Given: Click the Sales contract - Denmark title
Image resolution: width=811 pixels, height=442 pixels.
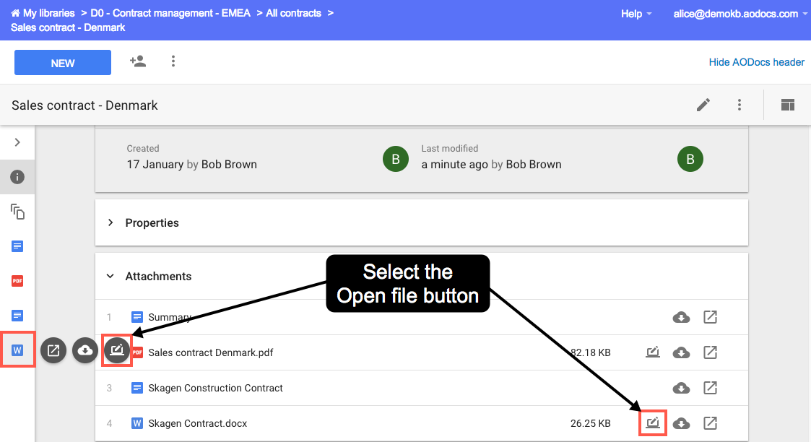Looking at the screenshot, I should click(84, 105).
